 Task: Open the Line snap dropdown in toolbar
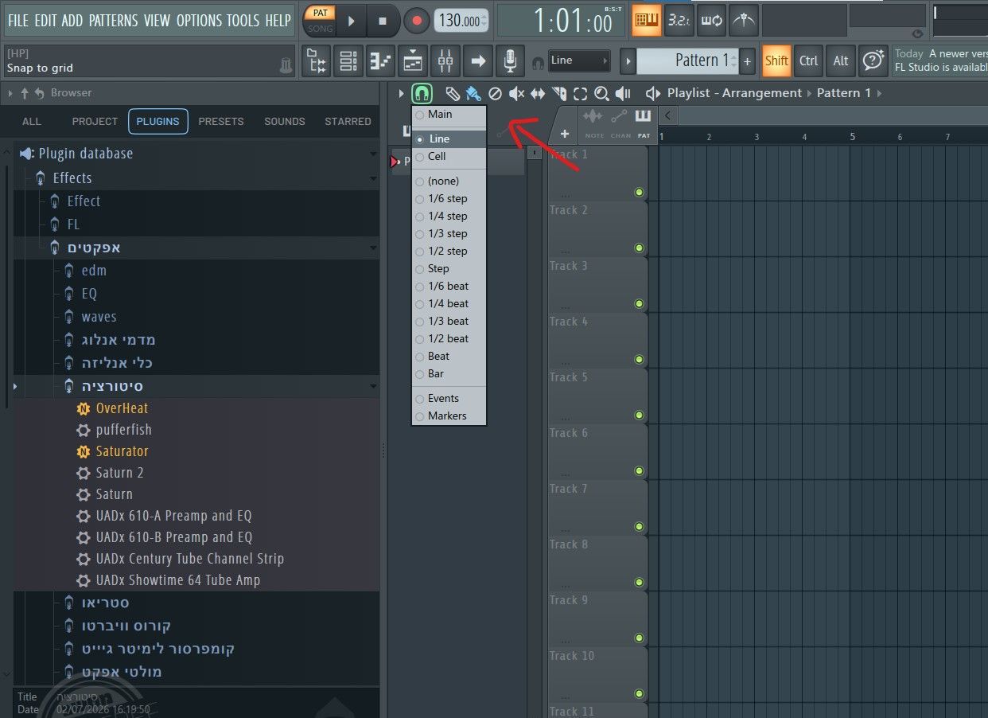click(x=579, y=60)
